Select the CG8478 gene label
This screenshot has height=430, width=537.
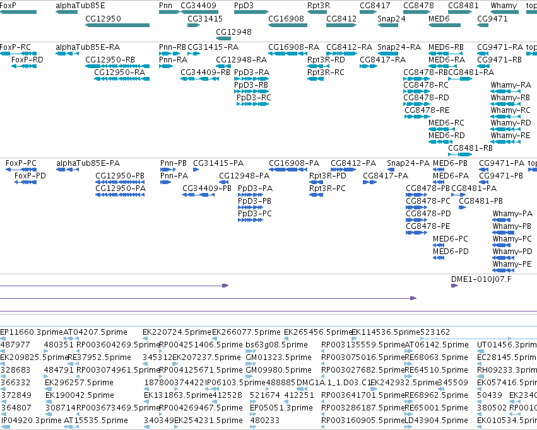click(x=418, y=6)
